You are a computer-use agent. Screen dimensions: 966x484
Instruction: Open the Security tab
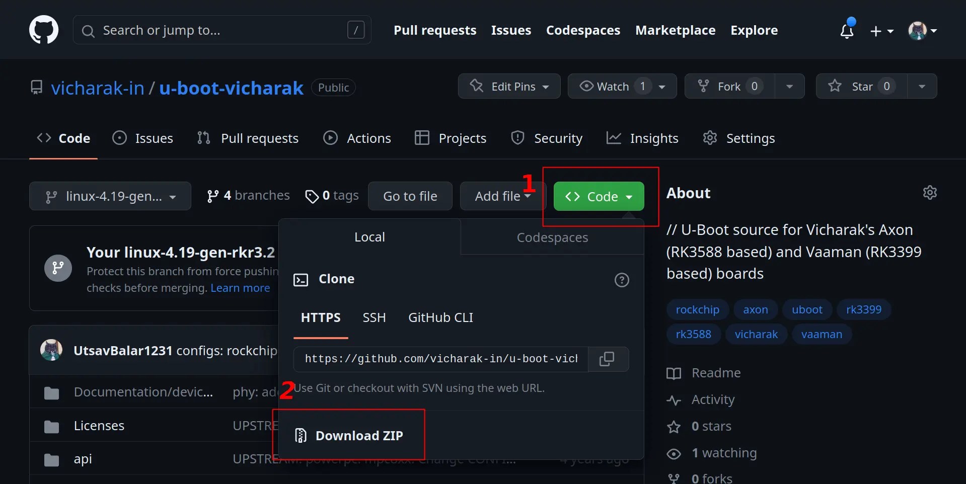546,138
